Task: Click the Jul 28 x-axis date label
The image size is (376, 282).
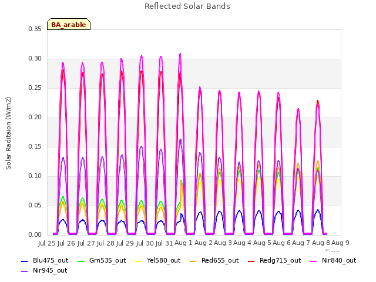Action: 106,243
